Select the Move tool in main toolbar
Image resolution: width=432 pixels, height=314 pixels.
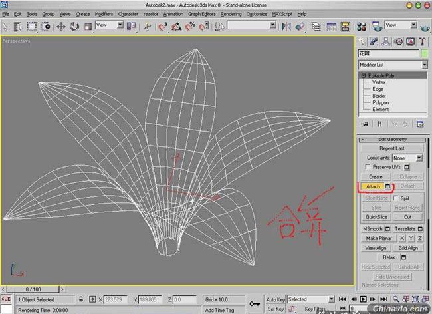[60, 27]
